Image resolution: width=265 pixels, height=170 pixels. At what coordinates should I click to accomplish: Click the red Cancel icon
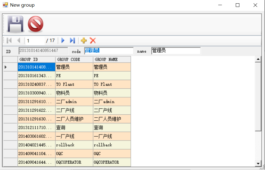click(36, 24)
